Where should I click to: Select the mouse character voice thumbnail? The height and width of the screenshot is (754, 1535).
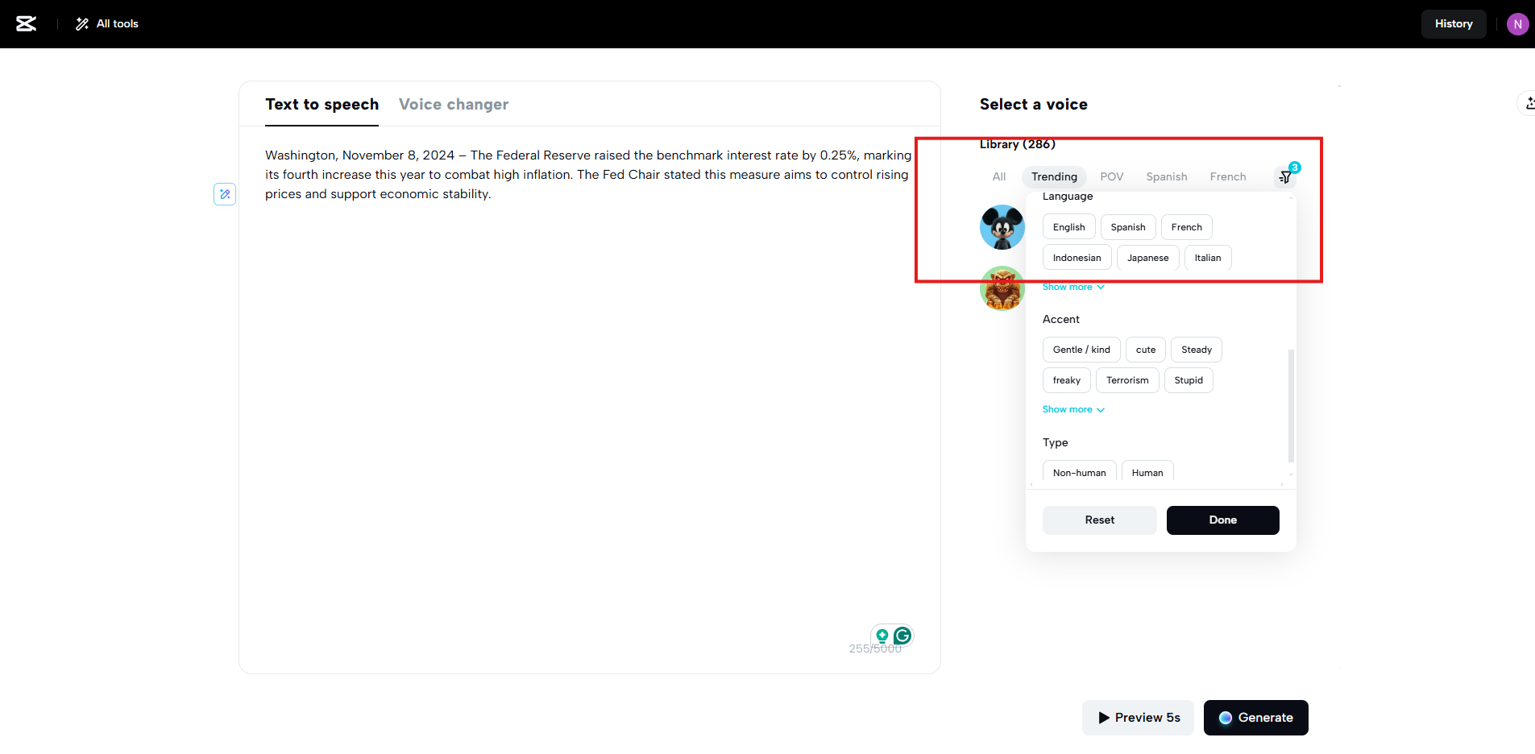(x=1002, y=227)
